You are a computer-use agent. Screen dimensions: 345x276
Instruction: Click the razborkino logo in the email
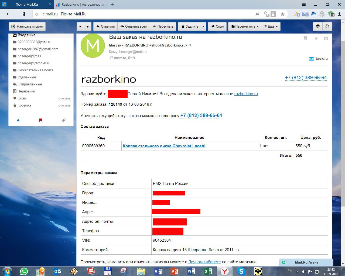coord(109,79)
